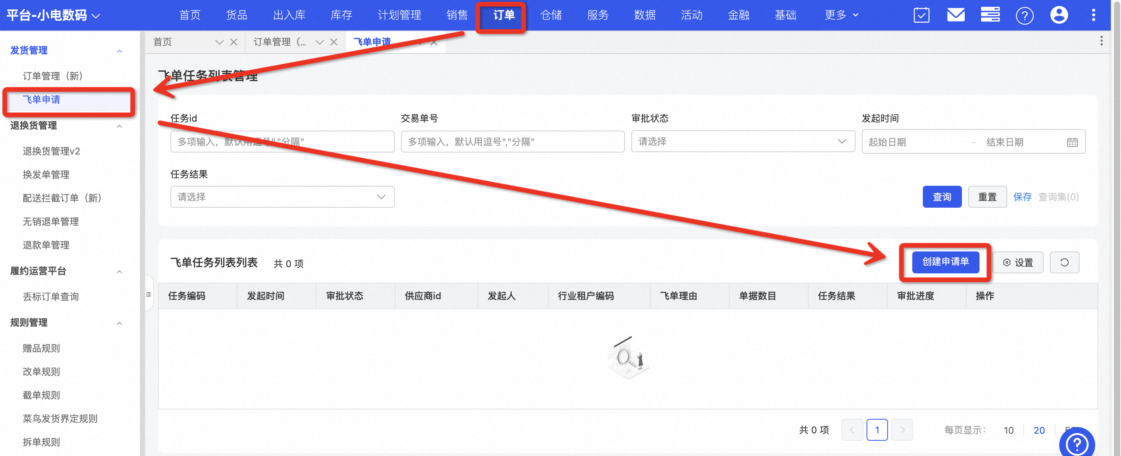Open the calendar task icon in header
This screenshot has width=1121, height=456.
click(921, 15)
